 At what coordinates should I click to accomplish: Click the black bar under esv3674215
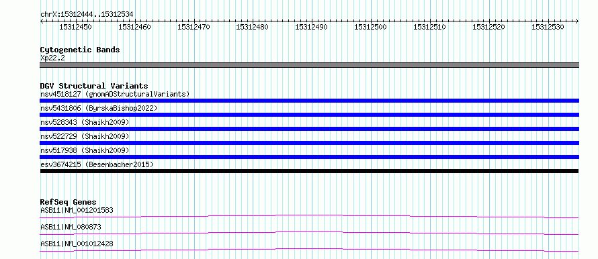pyautogui.click(x=309, y=171)
